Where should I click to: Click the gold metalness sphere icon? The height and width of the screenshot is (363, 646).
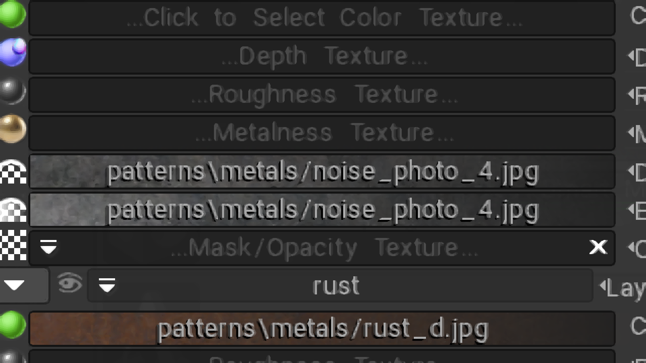tap(13, 129)
